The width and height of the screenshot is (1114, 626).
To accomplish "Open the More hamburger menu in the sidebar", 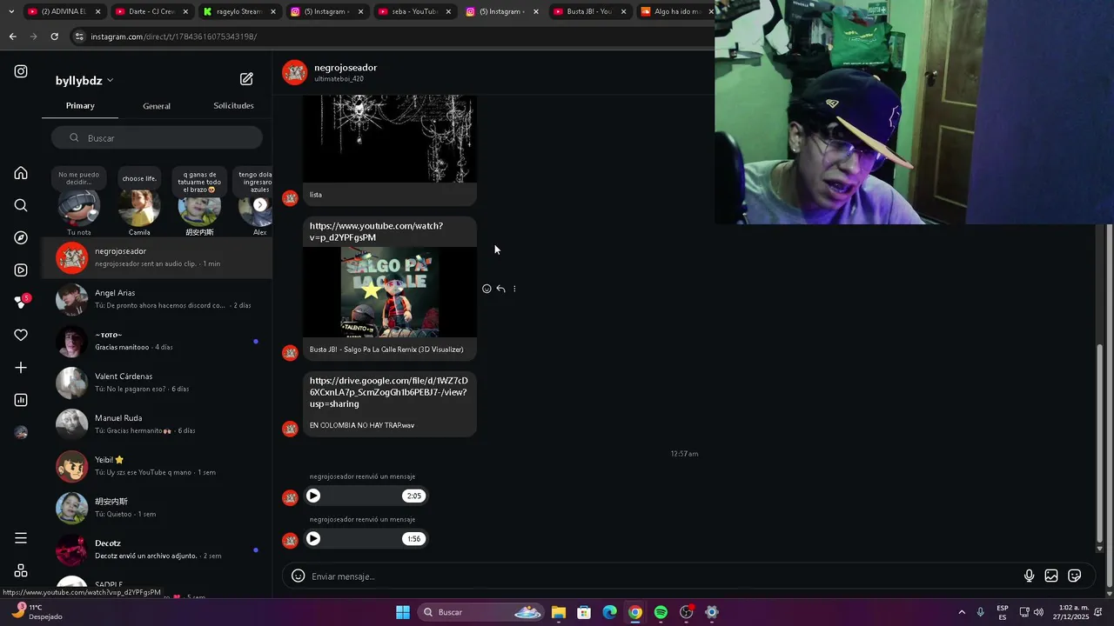I will pos(21,538).
